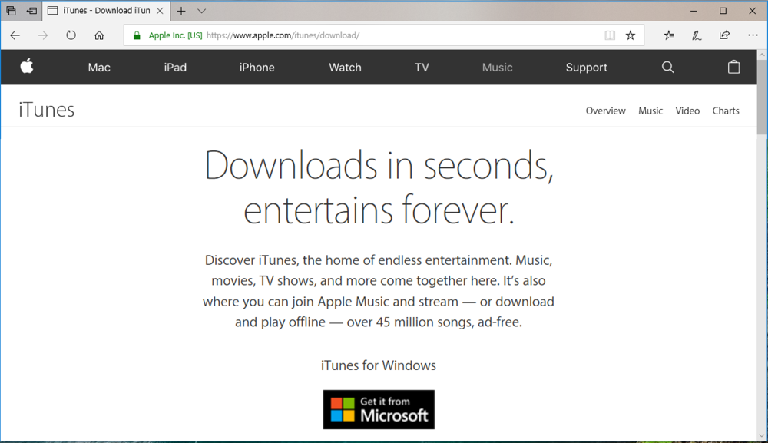Viewport: 768px width, 443px height.
Task: Open the Mac menu item
Action: click(99, 68)
